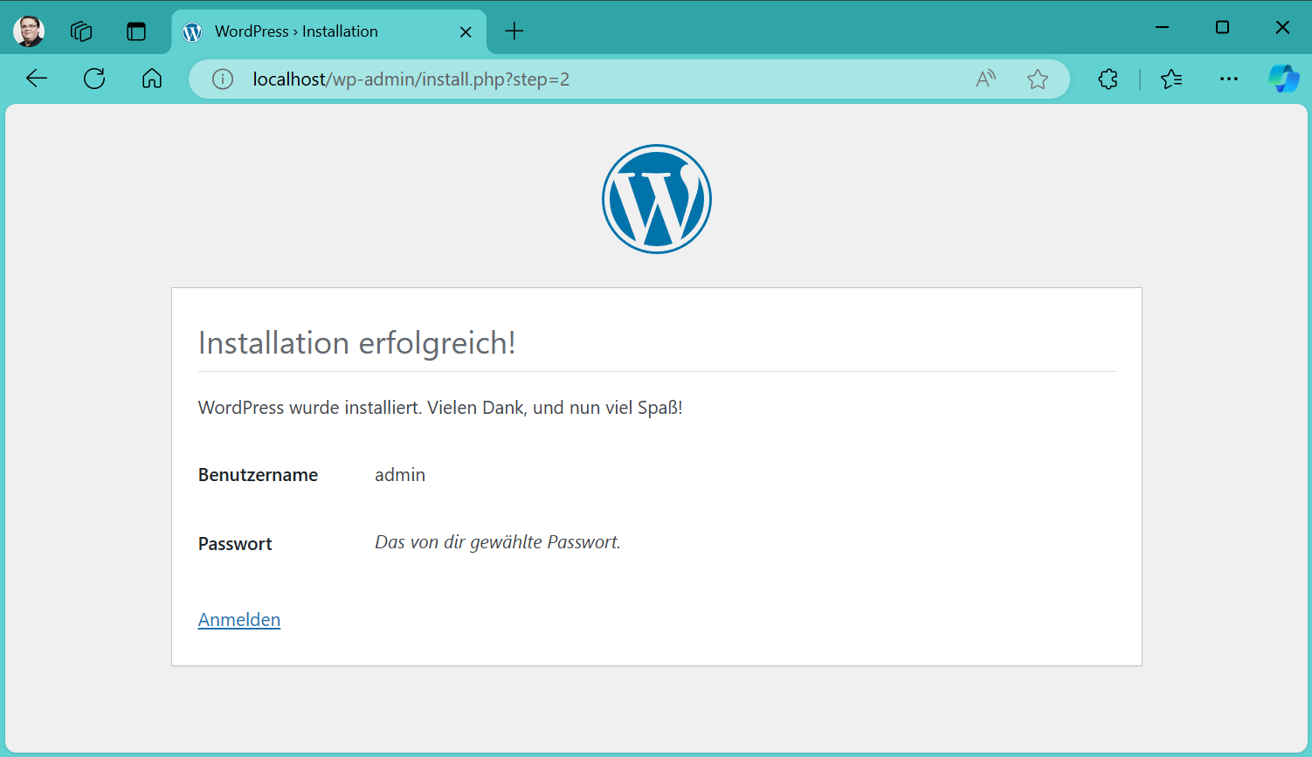Go back to the previous page
Viewport: 1312px width, 757px height.
(37, 79)
